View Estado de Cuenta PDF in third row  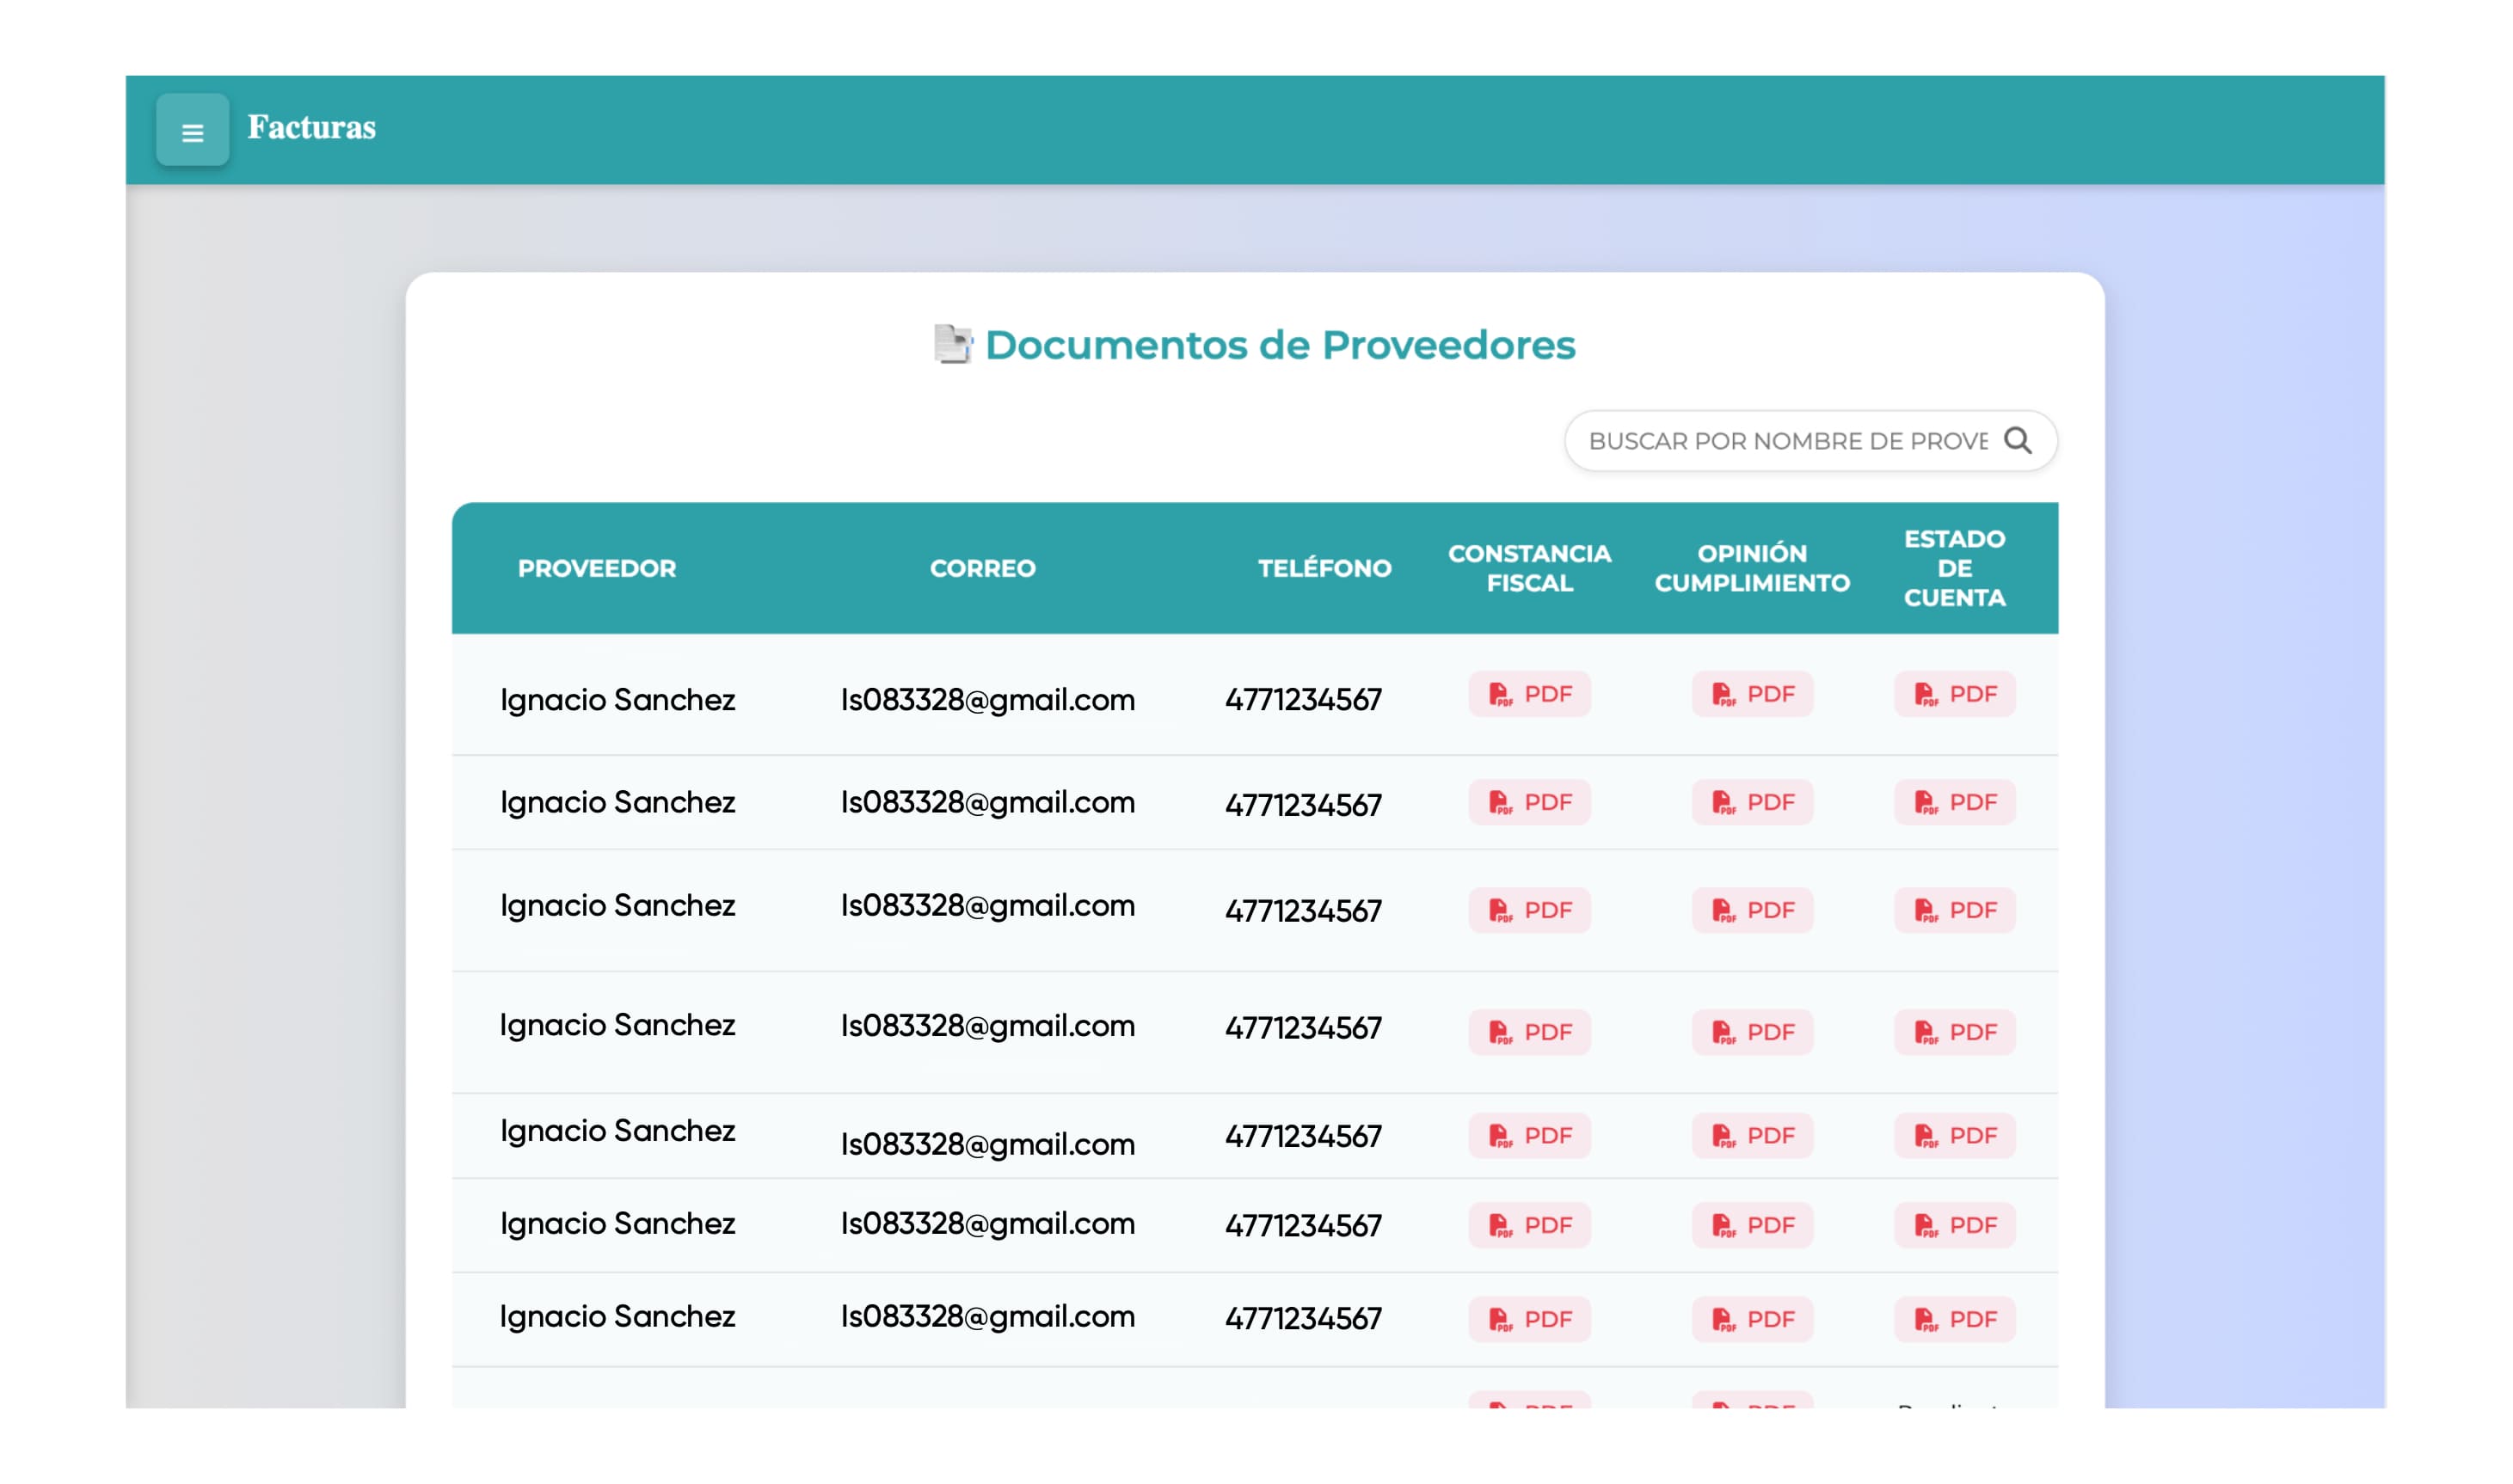point(1955,910)
